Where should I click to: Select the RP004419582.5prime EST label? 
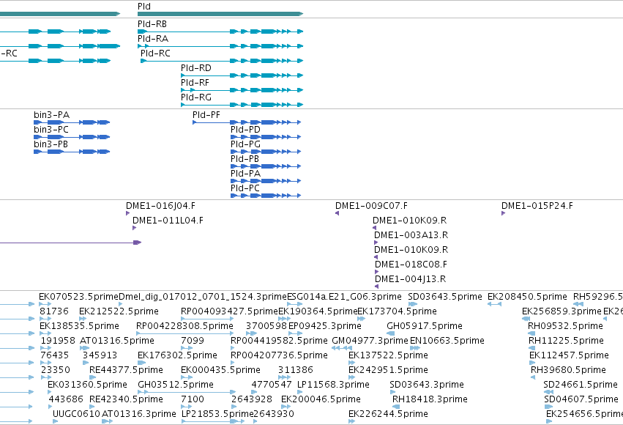coord(280,341)
